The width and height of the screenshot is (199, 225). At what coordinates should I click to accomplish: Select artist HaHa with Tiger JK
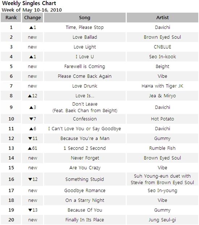point(162,86)
